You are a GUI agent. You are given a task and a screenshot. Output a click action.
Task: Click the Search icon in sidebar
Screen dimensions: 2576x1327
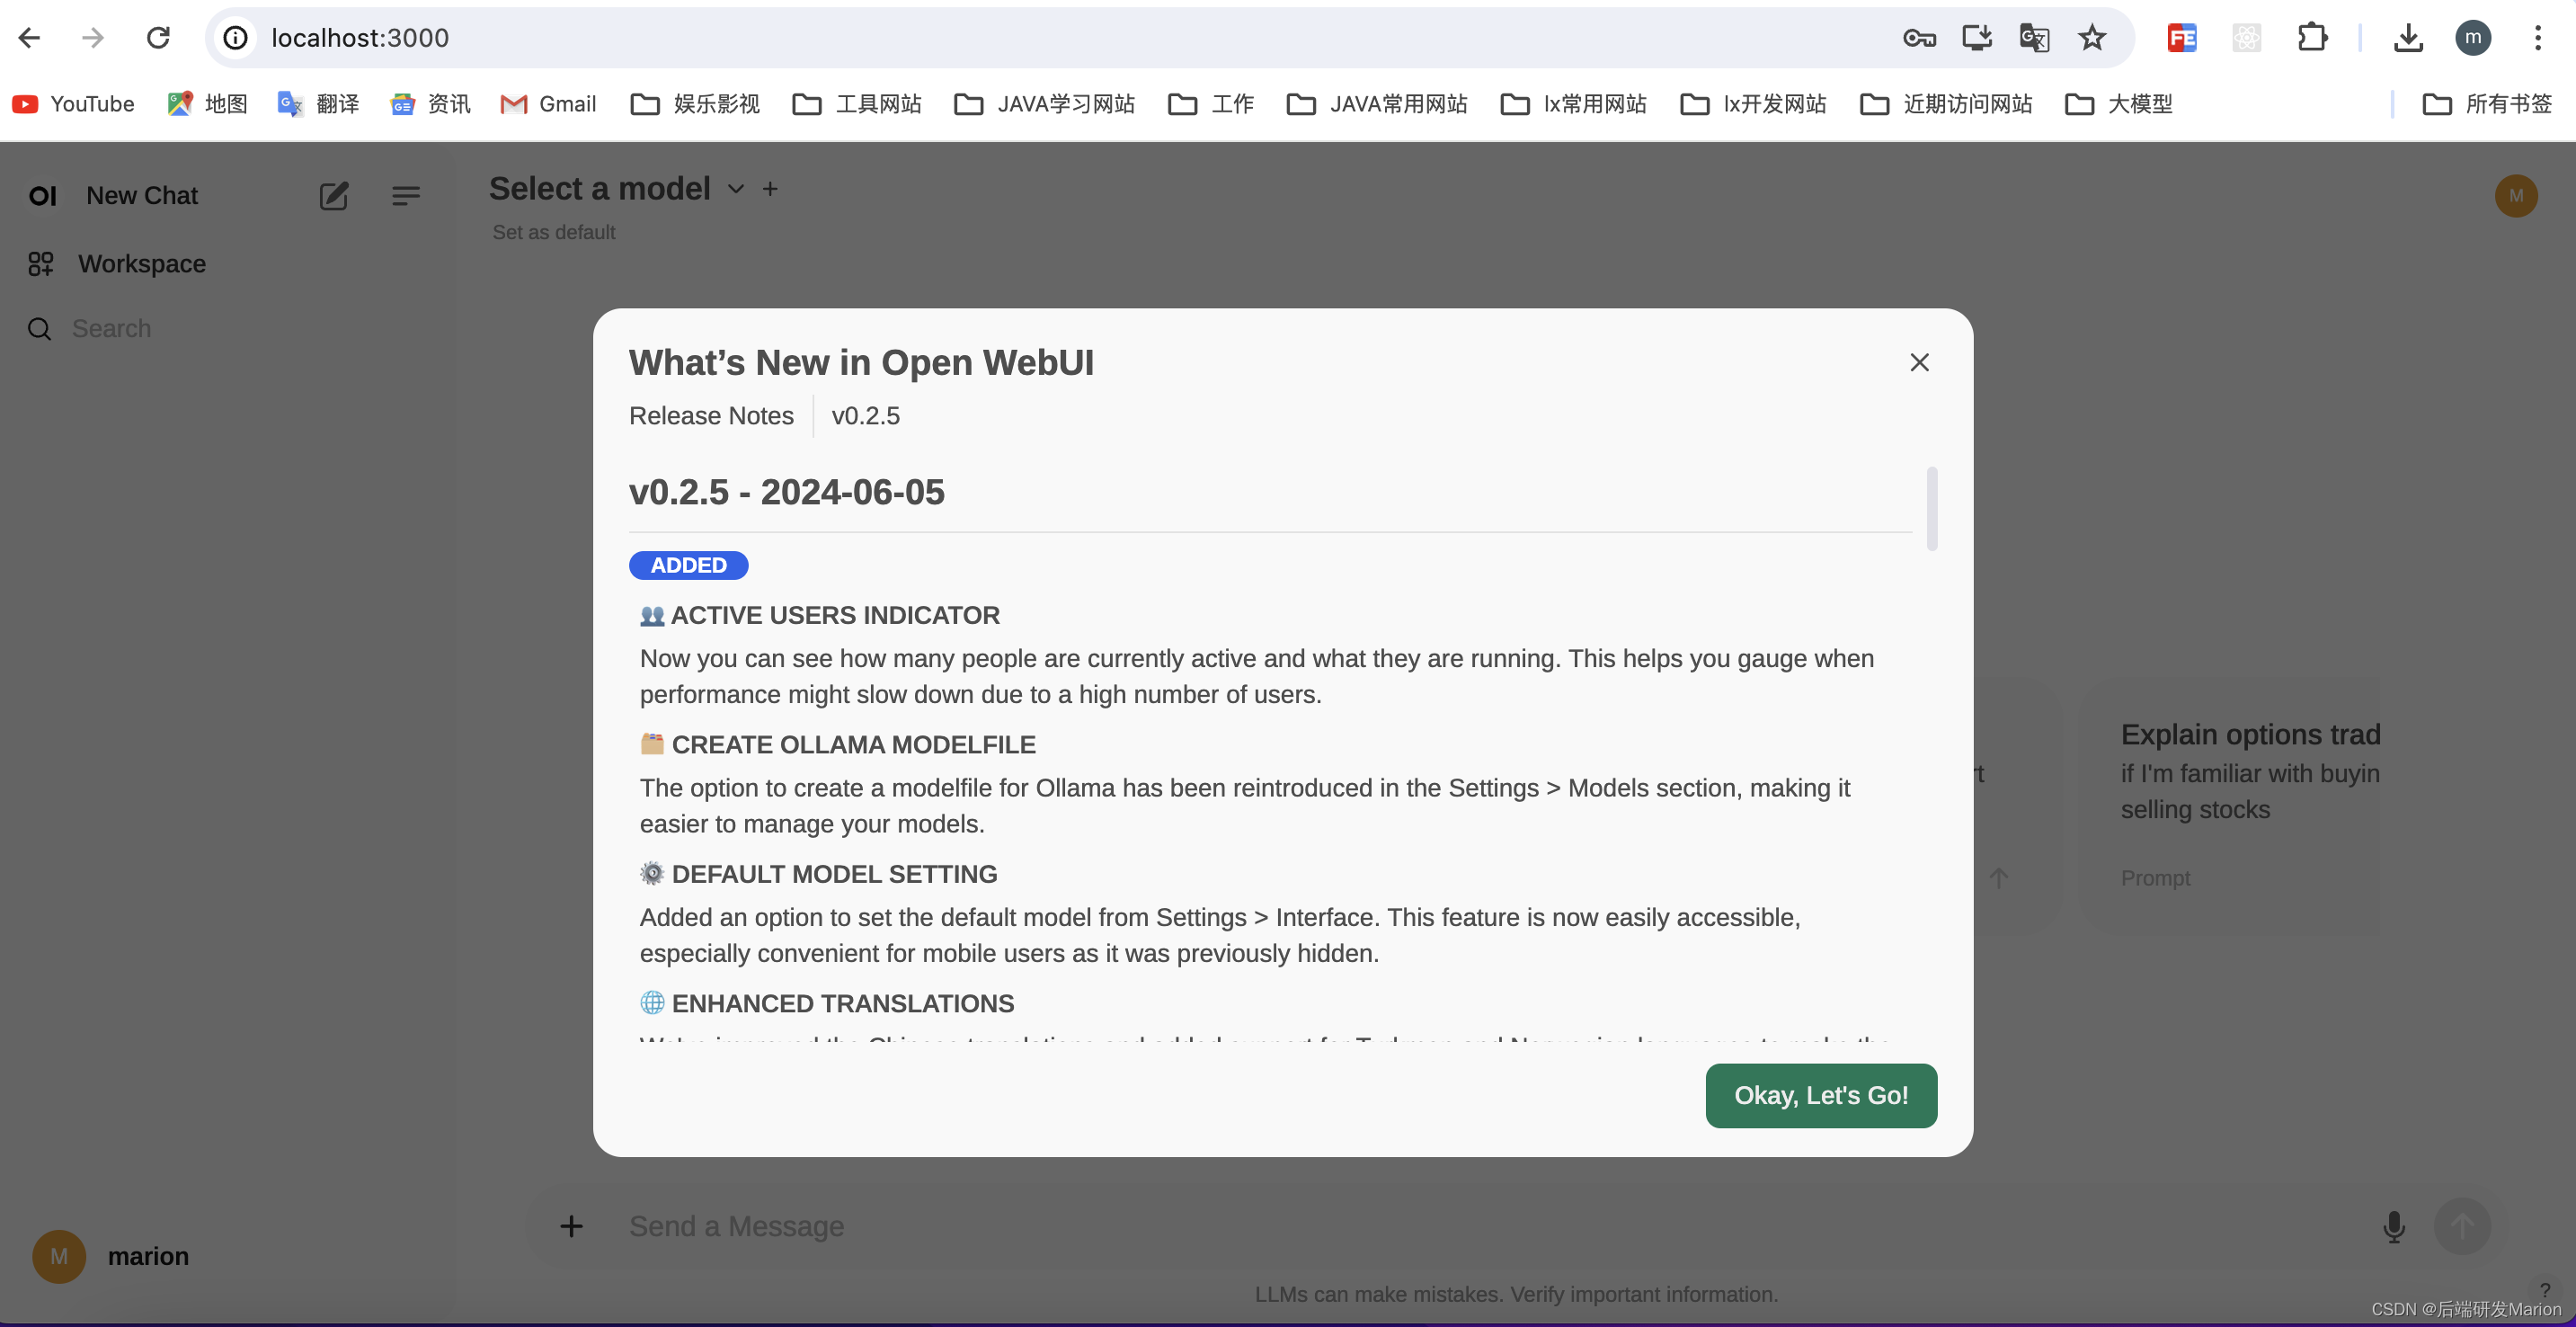pos(39,328)
